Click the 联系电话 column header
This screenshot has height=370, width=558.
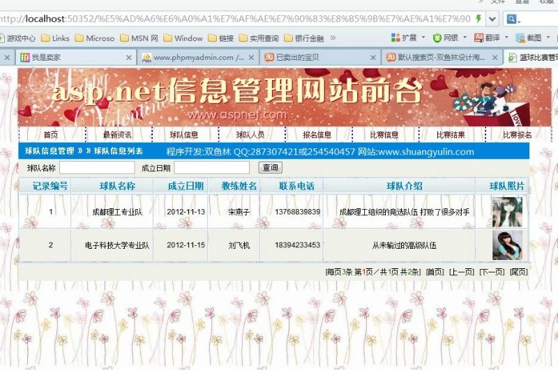coord(297,186)
